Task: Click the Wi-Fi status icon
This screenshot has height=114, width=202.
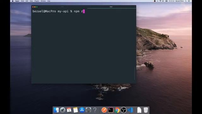Action: tap(160, 1)
